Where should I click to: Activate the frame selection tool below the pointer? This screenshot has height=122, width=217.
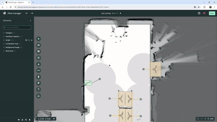click(x=39, y=45)
